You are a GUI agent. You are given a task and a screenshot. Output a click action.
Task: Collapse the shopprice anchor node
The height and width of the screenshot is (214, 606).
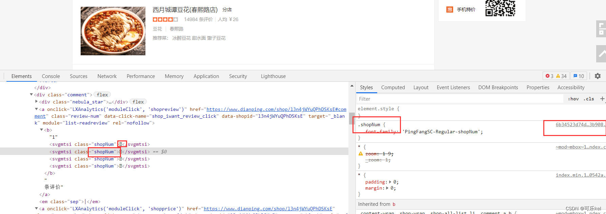click(x=37, y=209)
